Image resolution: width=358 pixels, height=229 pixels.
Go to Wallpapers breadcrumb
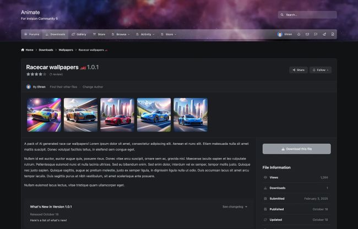pos(66,50)
